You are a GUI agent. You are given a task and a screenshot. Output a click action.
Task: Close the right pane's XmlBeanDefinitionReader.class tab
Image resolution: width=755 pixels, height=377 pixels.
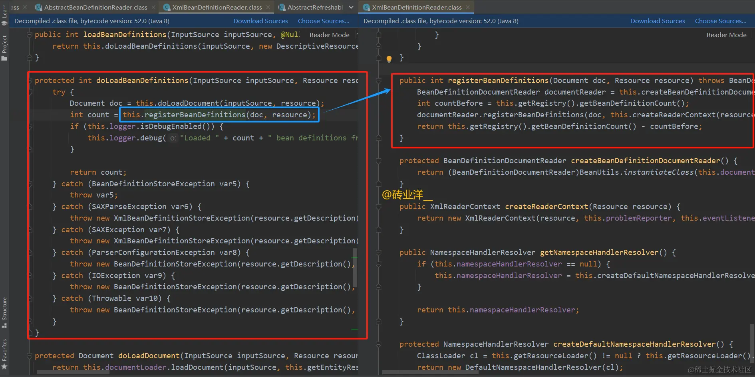click(x=468, y=7)
